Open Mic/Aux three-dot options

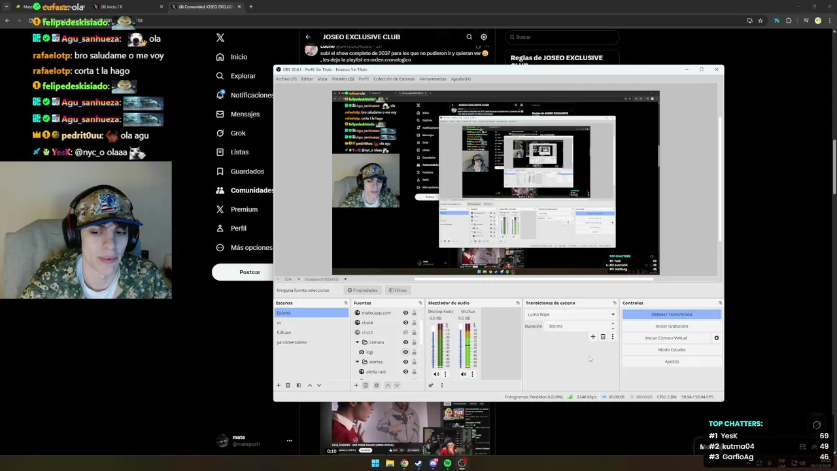tap(472, 374)
